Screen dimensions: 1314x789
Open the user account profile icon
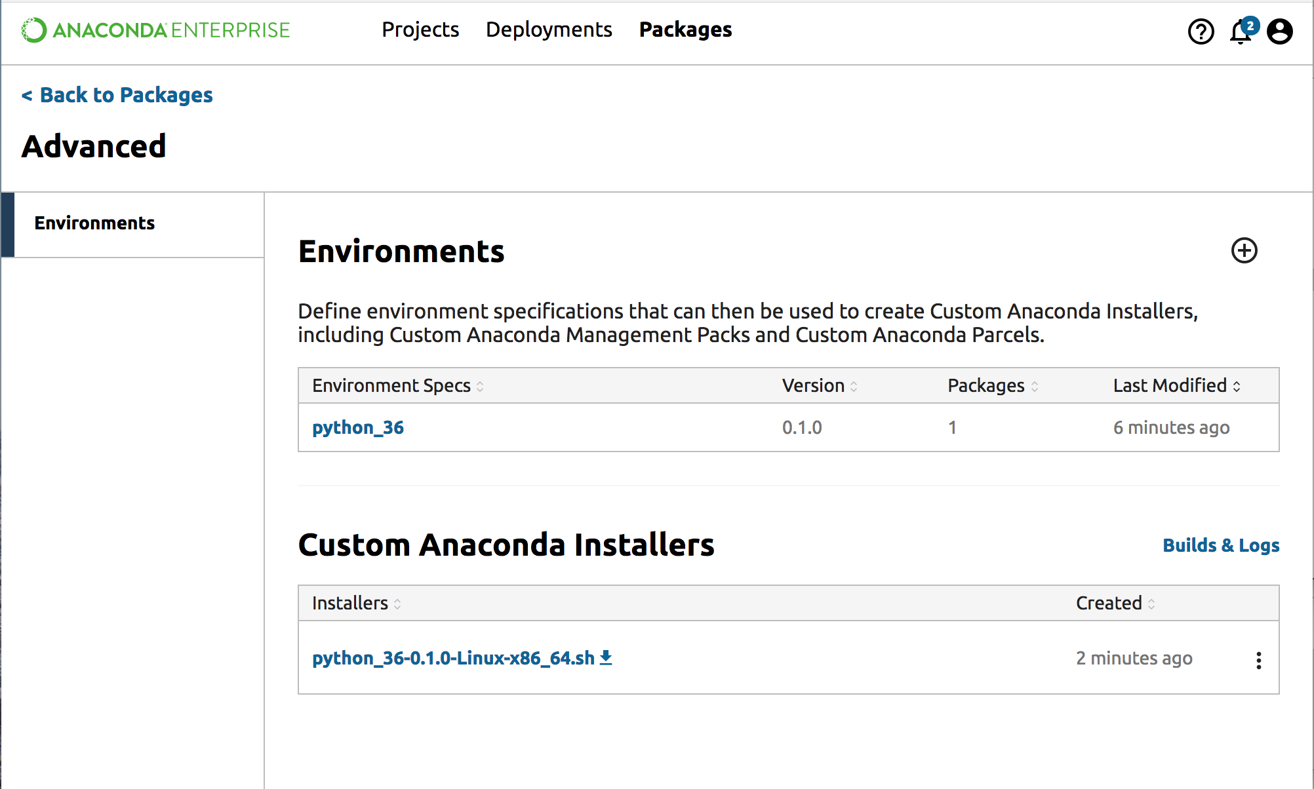coord(1279,31)
